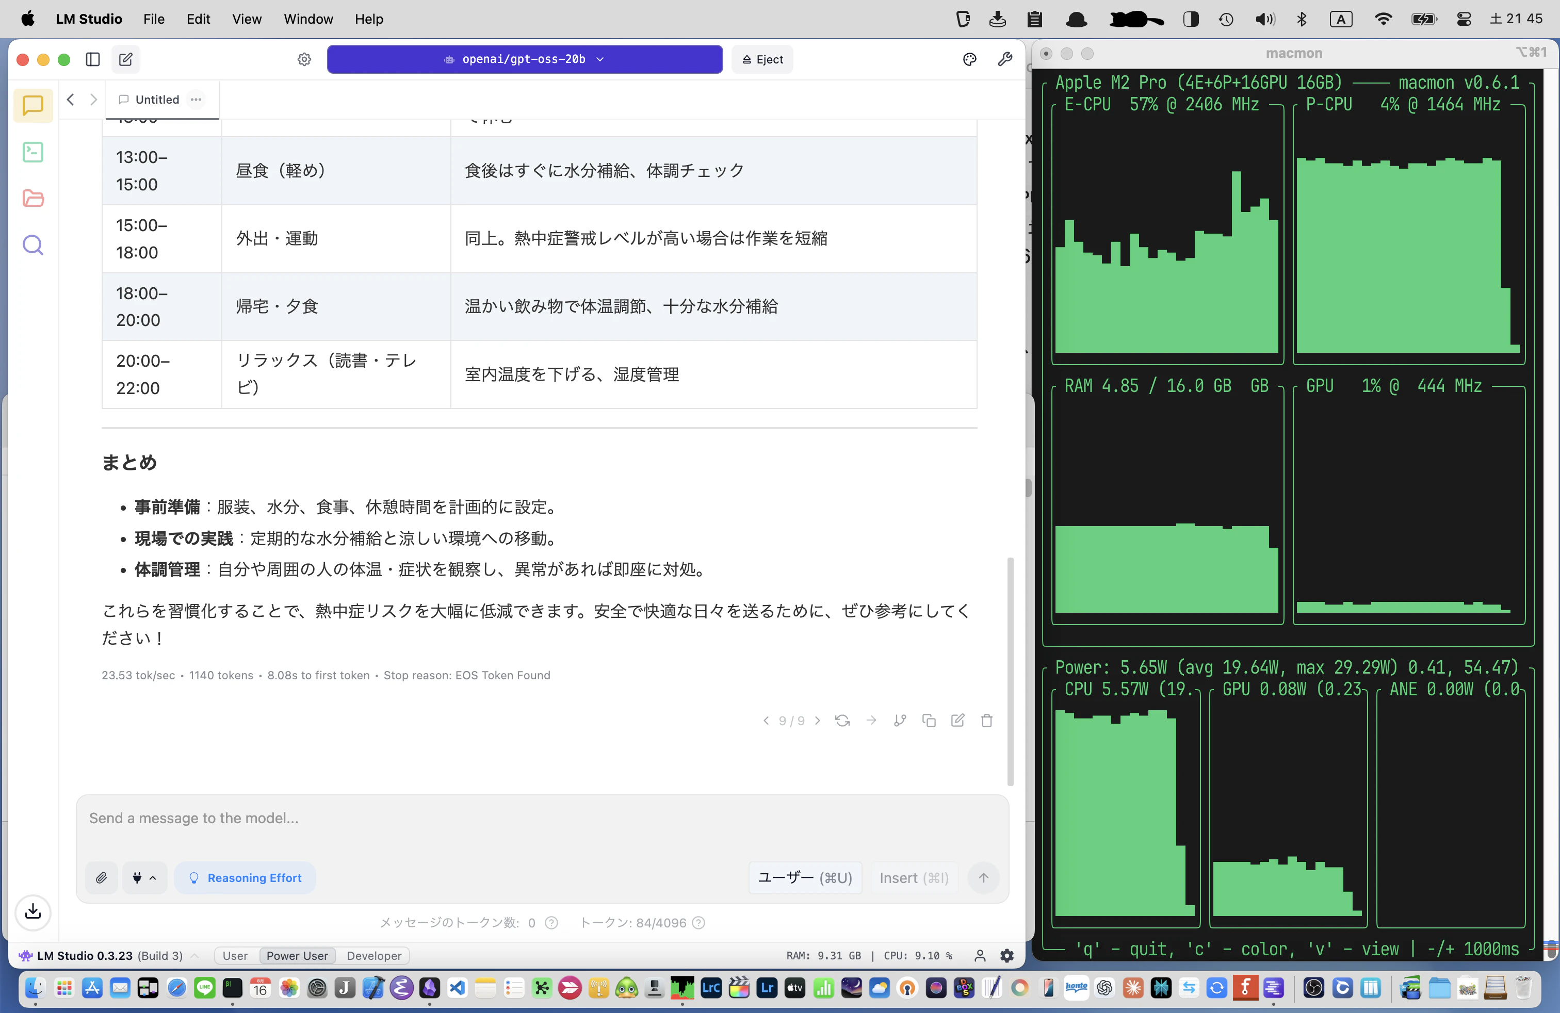
Task: Click the GPU usage graph in macmon
Action: click(1408, 504)
